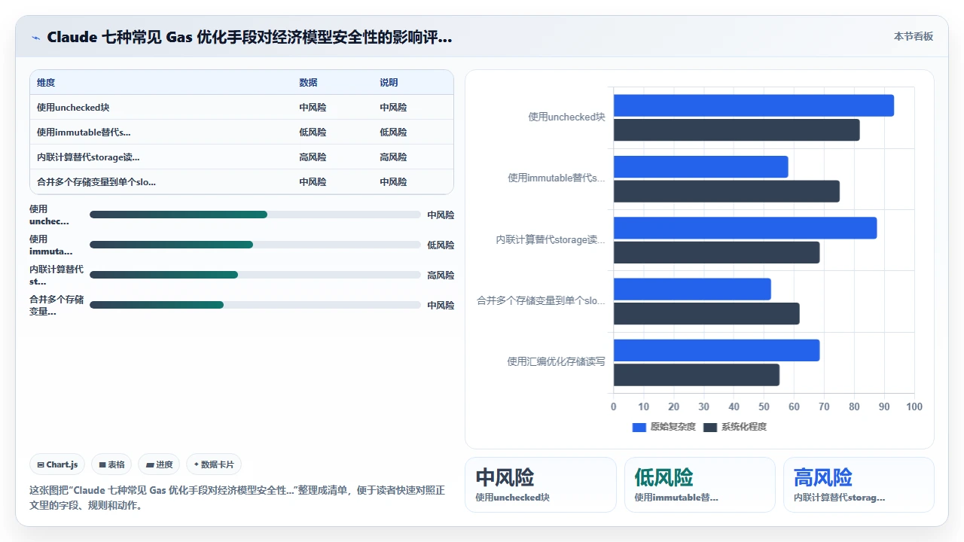Screen dimensions: 964x542
Task: Click the 使用unchec... progress bar
Action: tap(255, 215)
